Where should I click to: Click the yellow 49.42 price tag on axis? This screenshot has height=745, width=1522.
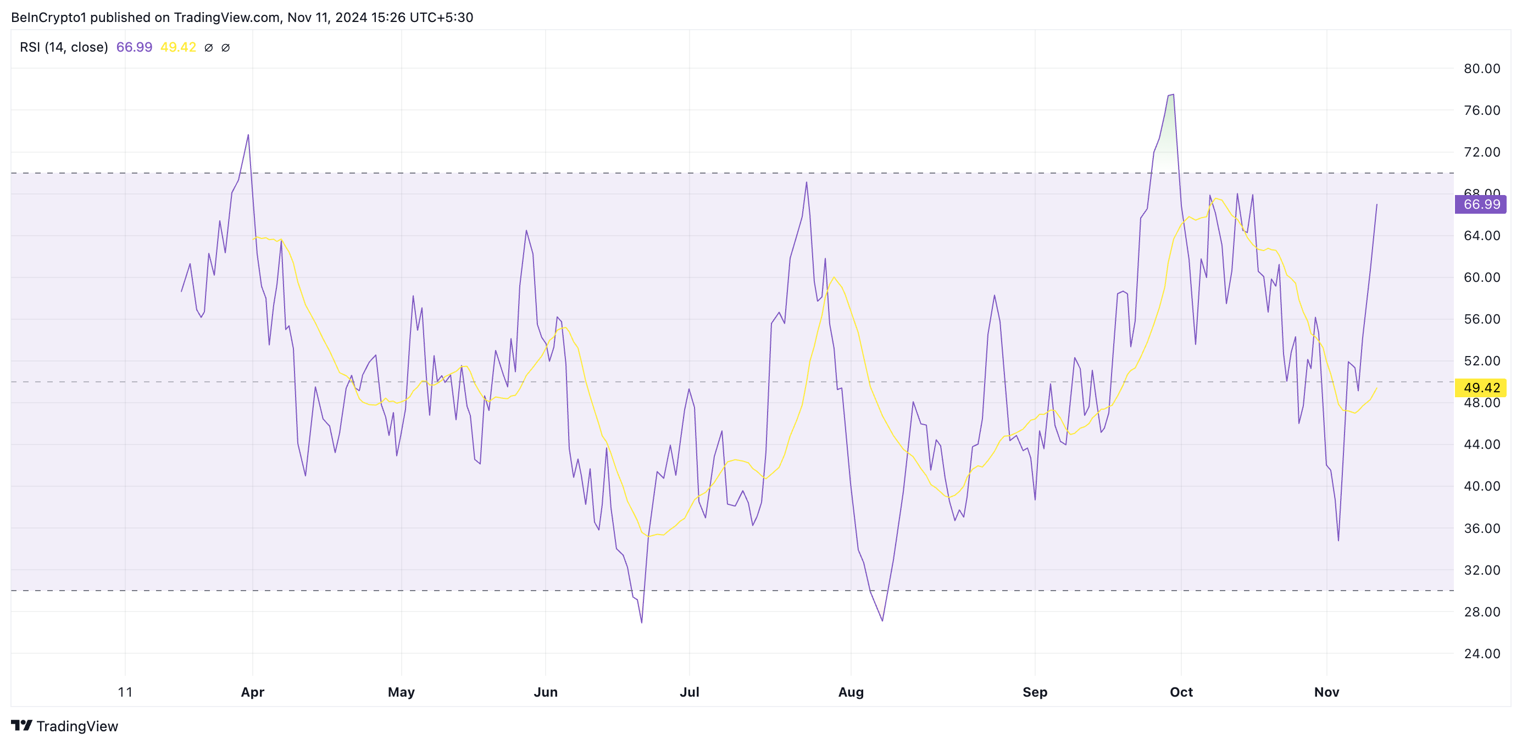pyautogui.click(x=1481, y=387)
